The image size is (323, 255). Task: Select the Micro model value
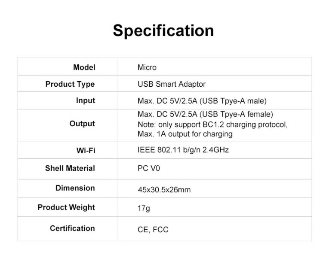pos(147,67)
